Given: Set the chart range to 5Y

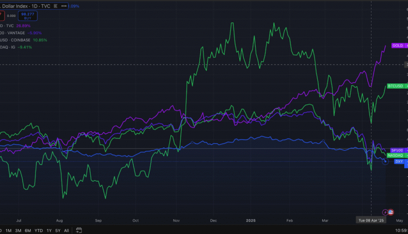Looking at the screenshot, I should pos(58,230).
